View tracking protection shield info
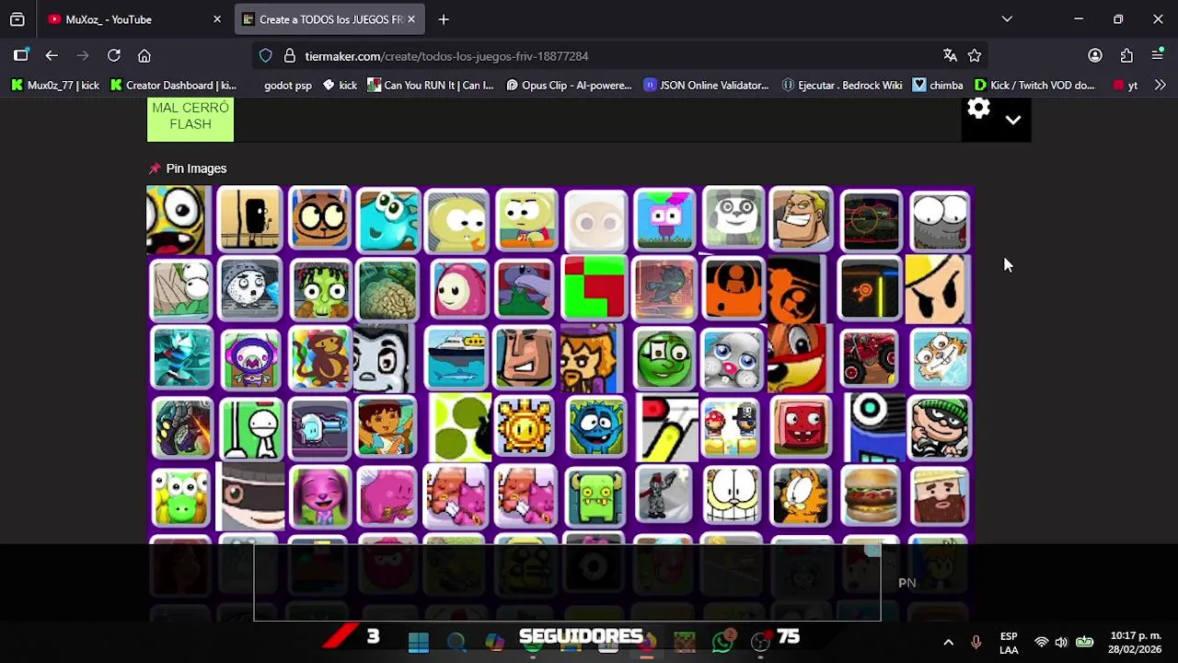 click(x=266, y=55)
